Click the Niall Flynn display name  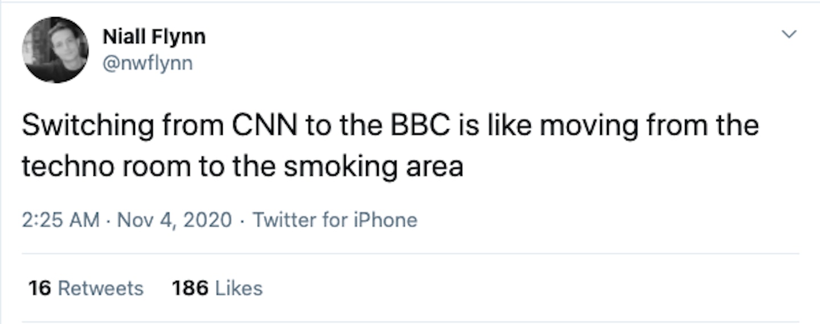154,37
